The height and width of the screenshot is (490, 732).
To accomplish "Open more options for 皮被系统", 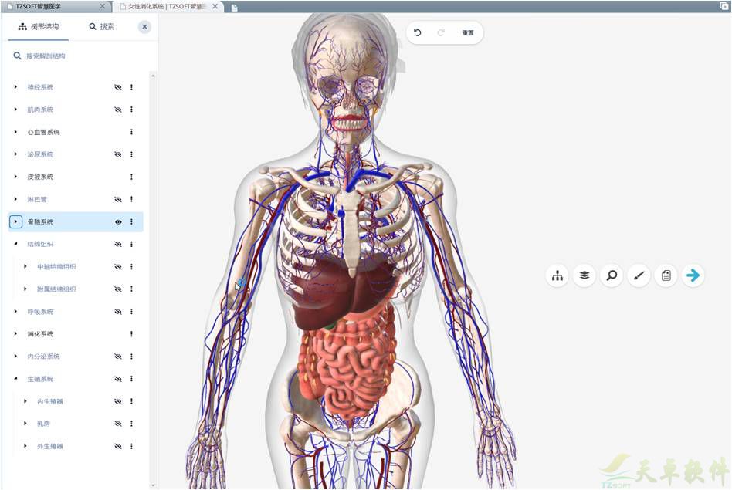I will pos(131,177).
